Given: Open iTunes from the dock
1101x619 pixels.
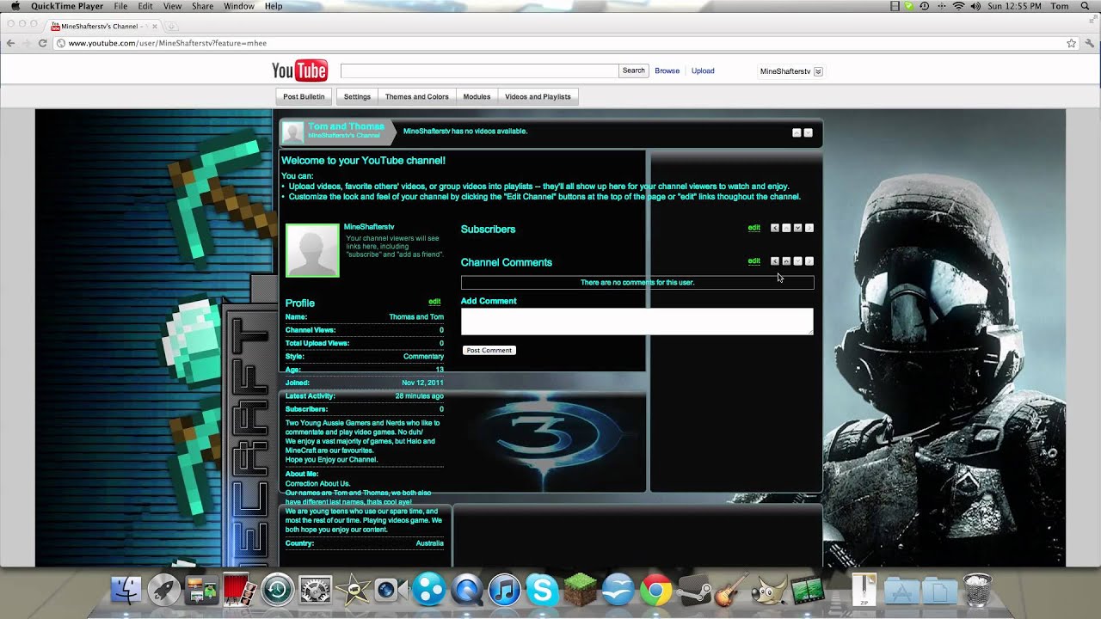Looking at the screenshot, I should coord(504,590).
